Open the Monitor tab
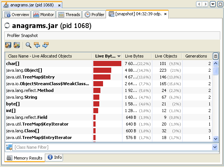224x167 pixels. [44, 15]
